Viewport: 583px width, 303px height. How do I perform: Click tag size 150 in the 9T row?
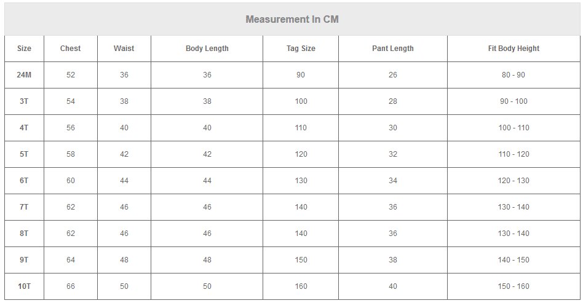301,260
